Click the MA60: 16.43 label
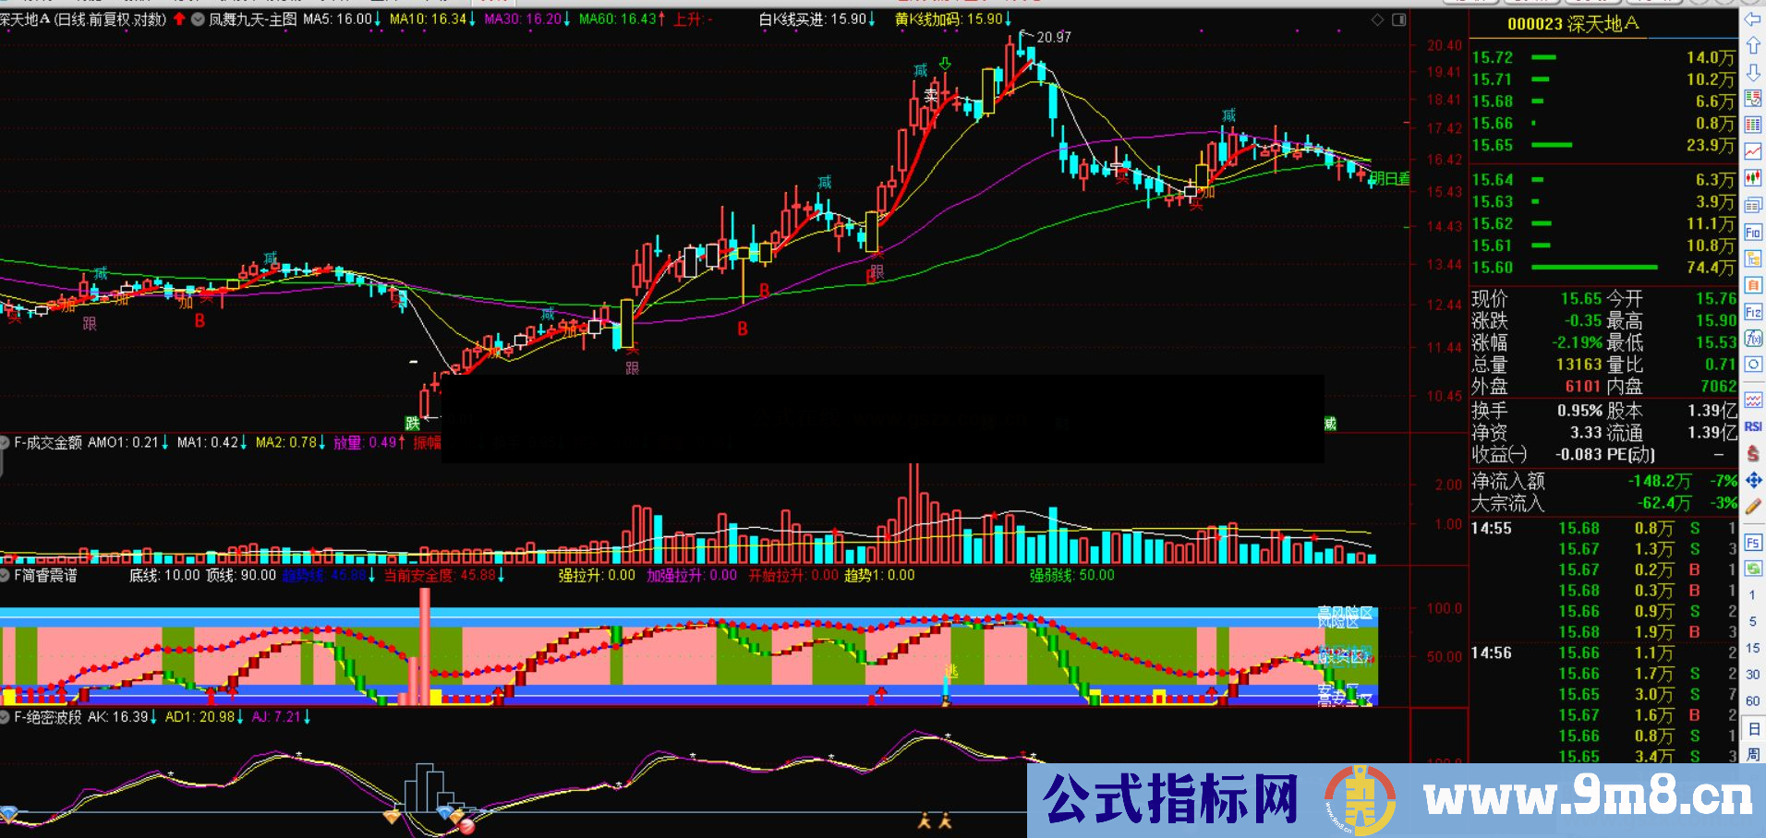 (x=617, y=18)
